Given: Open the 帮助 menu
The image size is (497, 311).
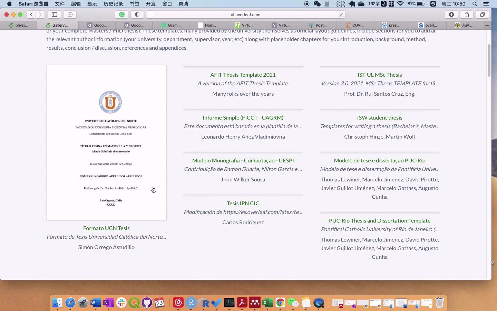Looking at the screenshot, I should pyautogui.click(x=183, y=4).
